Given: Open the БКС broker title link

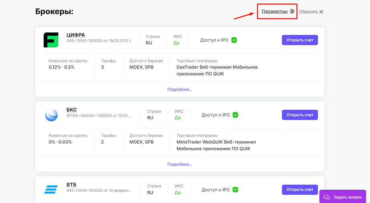Looking at the screenshot, I should (x=71, y=110).
